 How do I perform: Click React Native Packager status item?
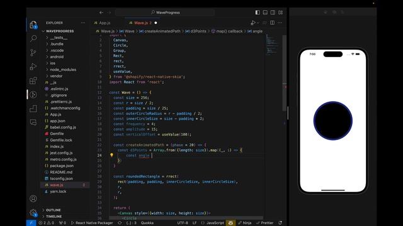92,223
